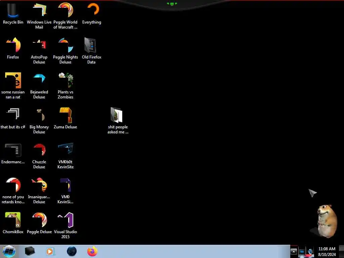Select the 'some russian ran a rat' icon
Image resolution: width=344 pixels, height=258 pixels.
pyautogui.click(x=13, y=85)
